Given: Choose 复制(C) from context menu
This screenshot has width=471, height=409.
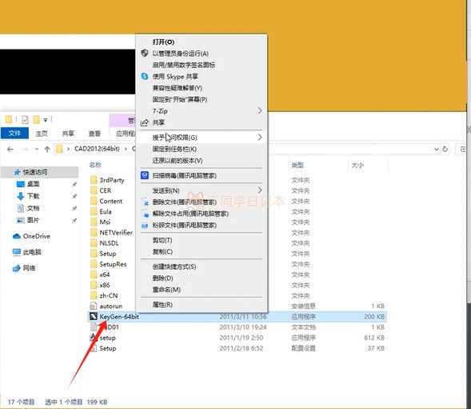Looking at the screenshot, I should pyautogui.click(x=162, y=251).
